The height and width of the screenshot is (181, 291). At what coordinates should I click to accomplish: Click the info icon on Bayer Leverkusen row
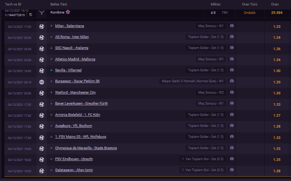pyautogui.click(x=232, y=103)
